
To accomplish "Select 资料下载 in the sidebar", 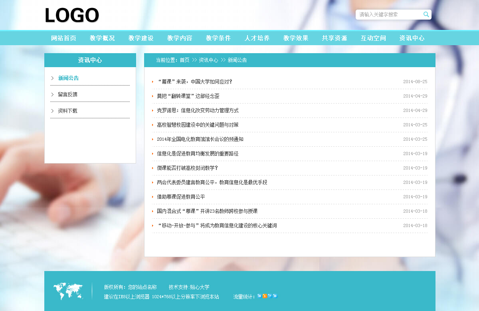I will pyautogui.click(x=67, y=111).
